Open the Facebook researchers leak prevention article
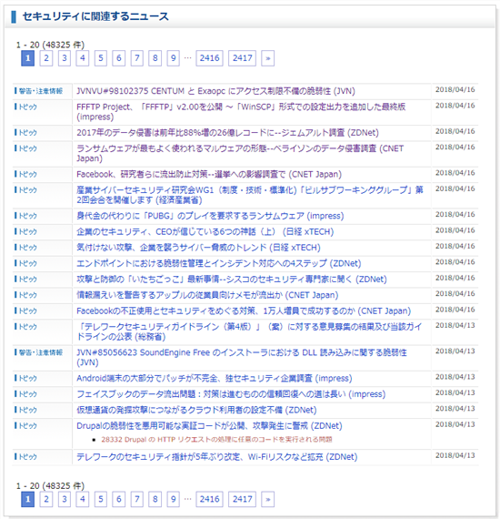 click(x=209, y=174)
